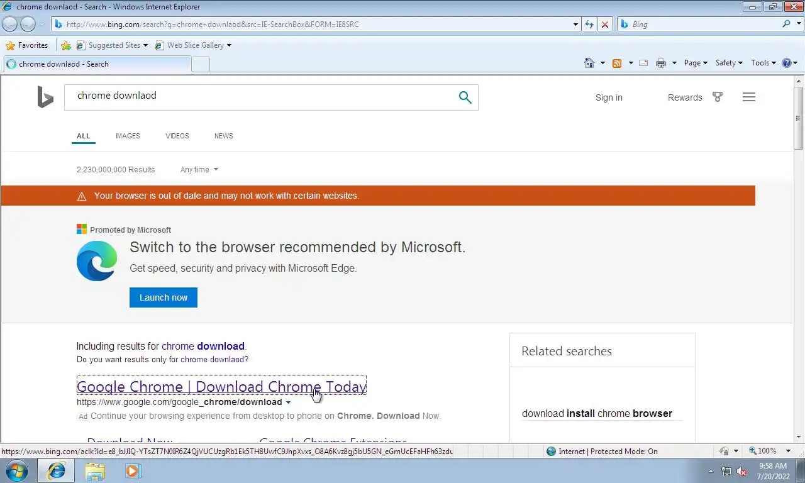Open the Safety menu
The image size is (805, 483).
729,63
